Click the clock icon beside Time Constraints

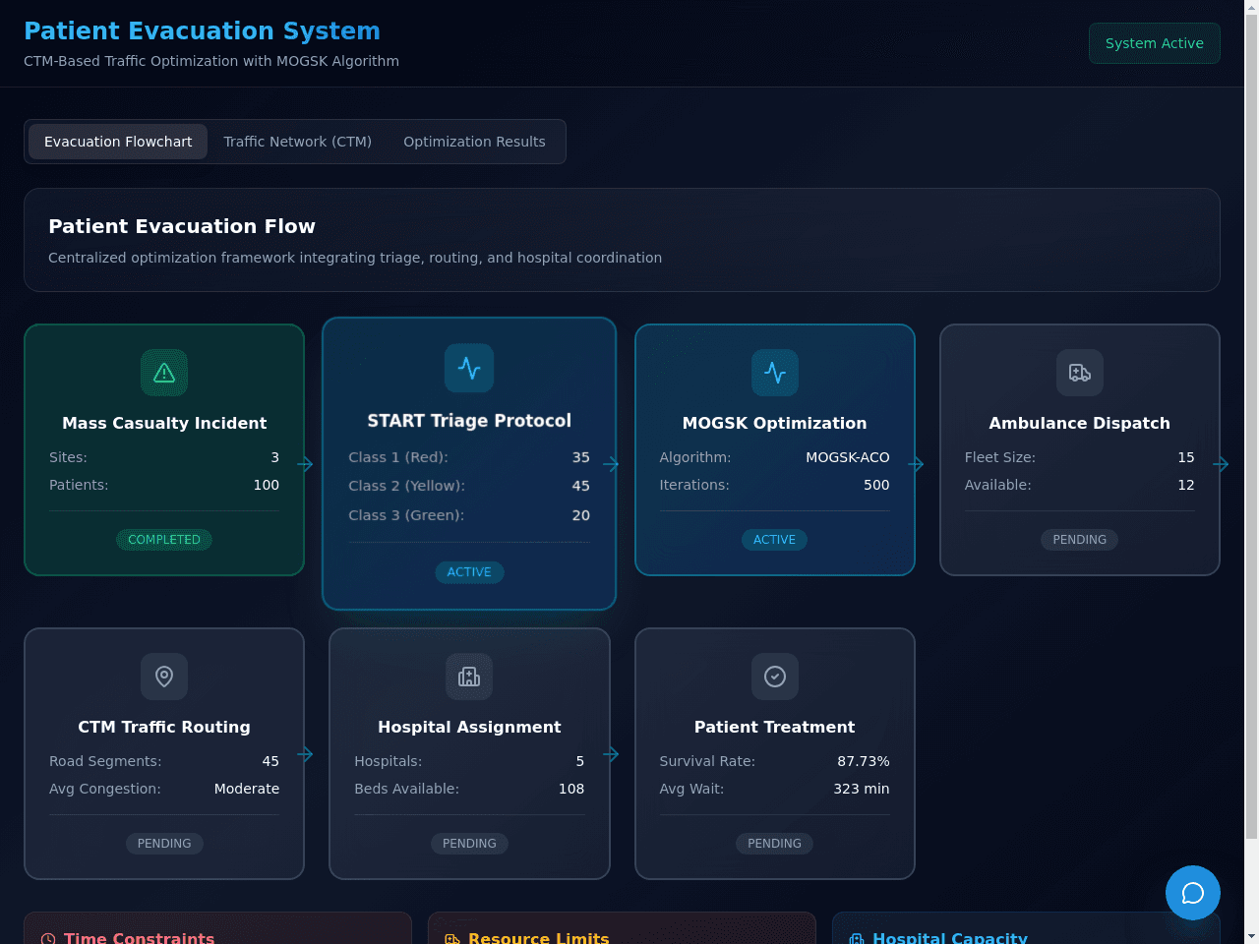click(x=48, y=939)
